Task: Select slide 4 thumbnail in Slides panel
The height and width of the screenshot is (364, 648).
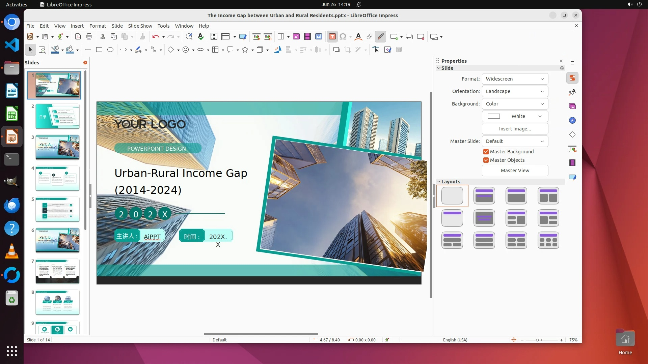Action: tap(57, 178)
